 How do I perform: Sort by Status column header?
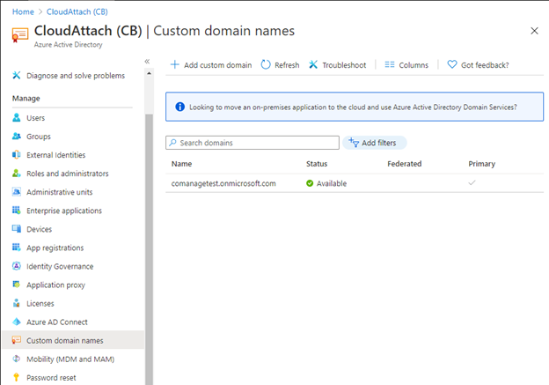(317, 164)
